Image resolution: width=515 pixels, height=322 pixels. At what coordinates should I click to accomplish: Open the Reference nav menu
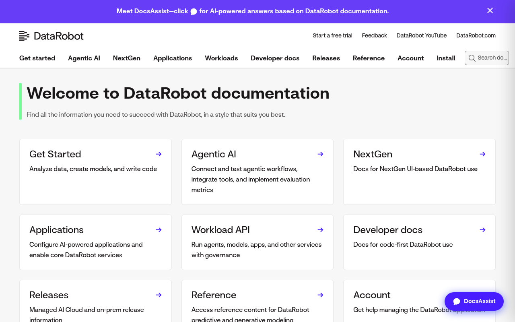(369, 58)
